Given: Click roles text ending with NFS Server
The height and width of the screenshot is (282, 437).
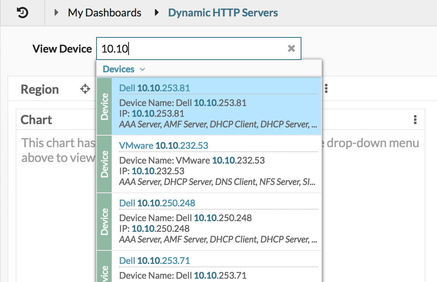Looking at the screenshot, I should [x=217, y=182].
